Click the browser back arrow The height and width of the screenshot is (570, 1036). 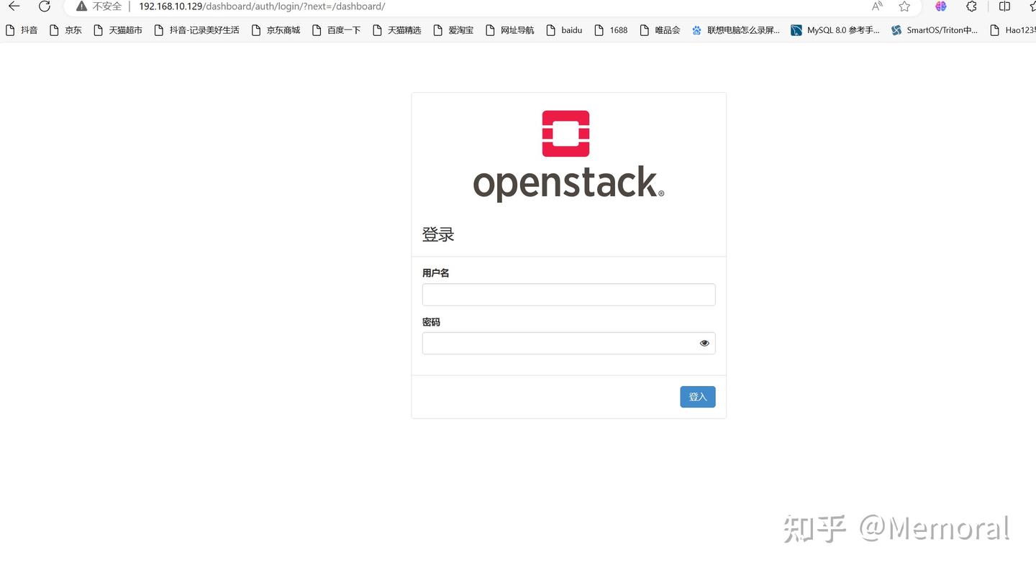coord(14,6)
